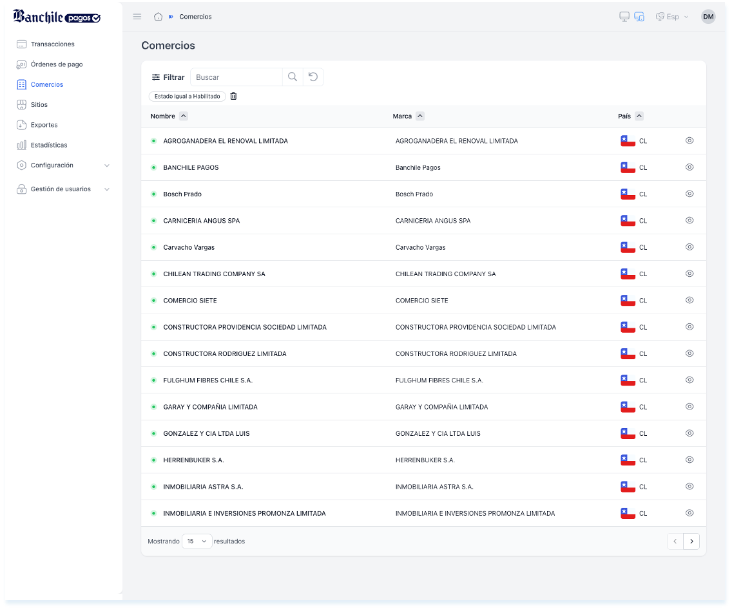
Task: Switch to responsive devices view icon
Action: click(639, 17)
